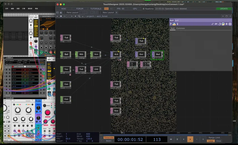Select Beats display mode
This screenshot has width=238, height=145.
coord(109,141)
